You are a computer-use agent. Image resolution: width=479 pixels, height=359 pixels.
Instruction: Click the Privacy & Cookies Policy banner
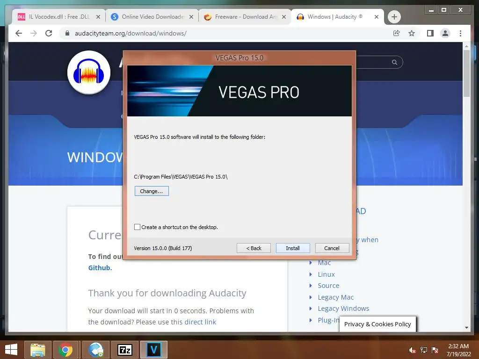[x=377, y=324]
